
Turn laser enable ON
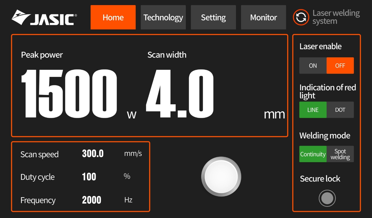tap(313, 66)
